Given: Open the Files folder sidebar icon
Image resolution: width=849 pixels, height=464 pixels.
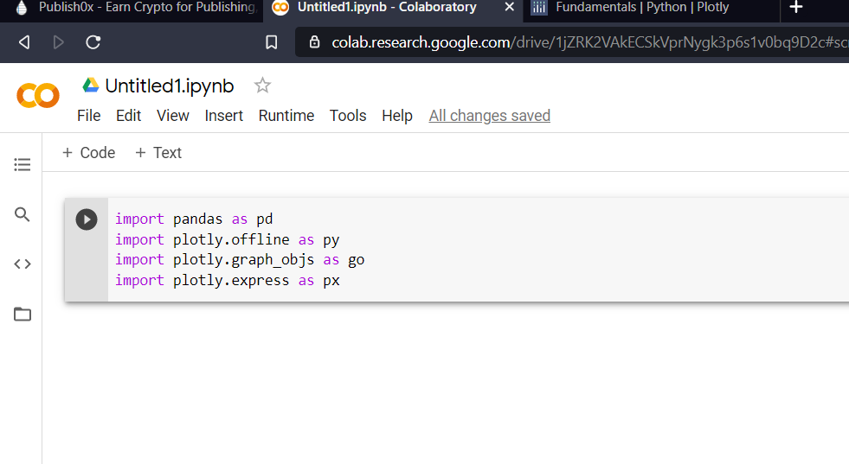Looking at the screenshot, I should click(23, 315).
